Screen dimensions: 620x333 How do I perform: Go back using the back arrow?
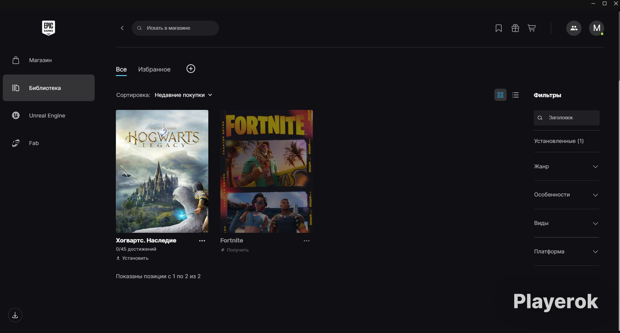[x=122, y=28]
